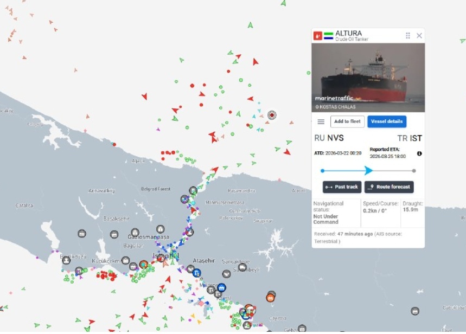The width and height of the screenshot is (466, 334).
Task: Close the ALTURA vessel popup
Action: pyautogui.click(x=419, y=36)
